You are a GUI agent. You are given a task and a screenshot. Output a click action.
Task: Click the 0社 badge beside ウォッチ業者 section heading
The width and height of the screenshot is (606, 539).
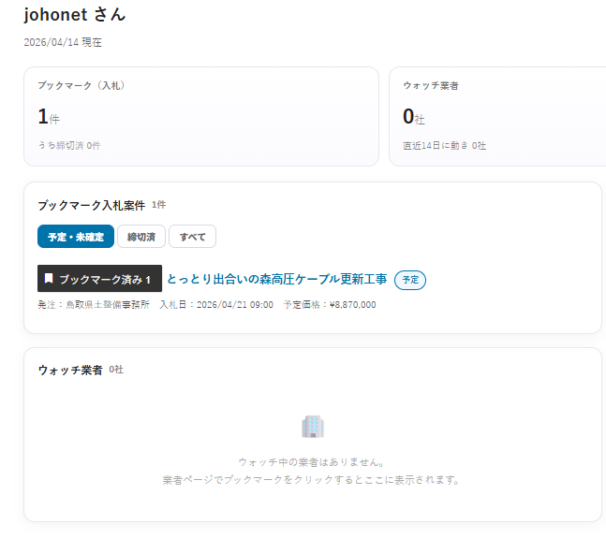click(x=116, y=370)
